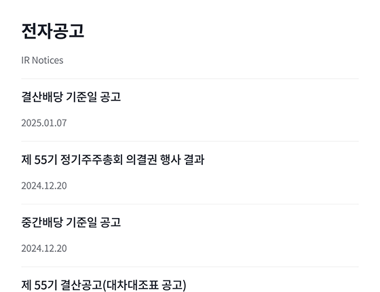Click the divider above 중간배당 기준일 공고
Screen dimensions: 380x292
click(x=190, y=204)
